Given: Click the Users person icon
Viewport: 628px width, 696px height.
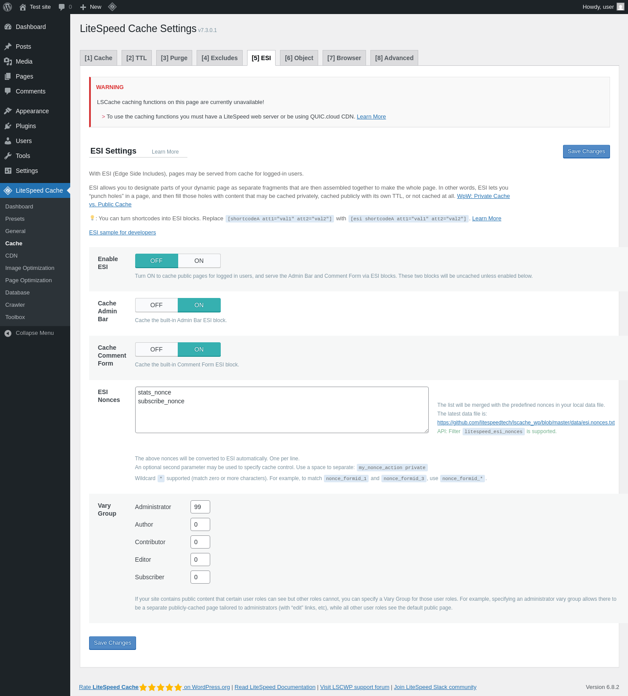Looking at the screenshot, I should coord(8,141).
